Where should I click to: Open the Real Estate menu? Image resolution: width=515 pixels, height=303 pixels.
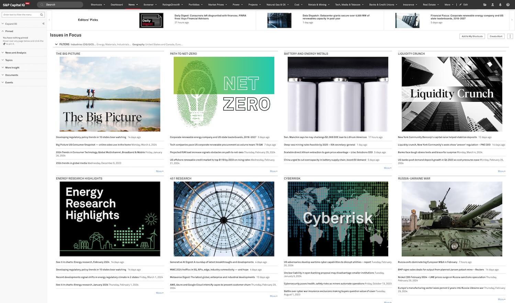(x=431, y=5)
